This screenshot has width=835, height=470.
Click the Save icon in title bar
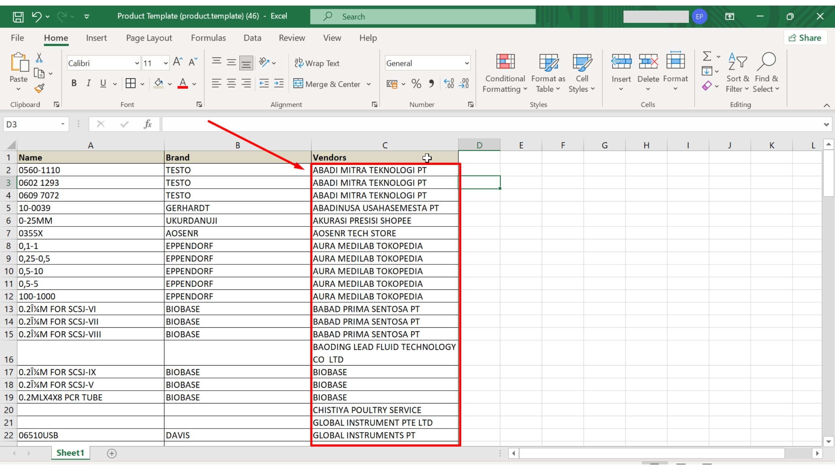[18, 17]
